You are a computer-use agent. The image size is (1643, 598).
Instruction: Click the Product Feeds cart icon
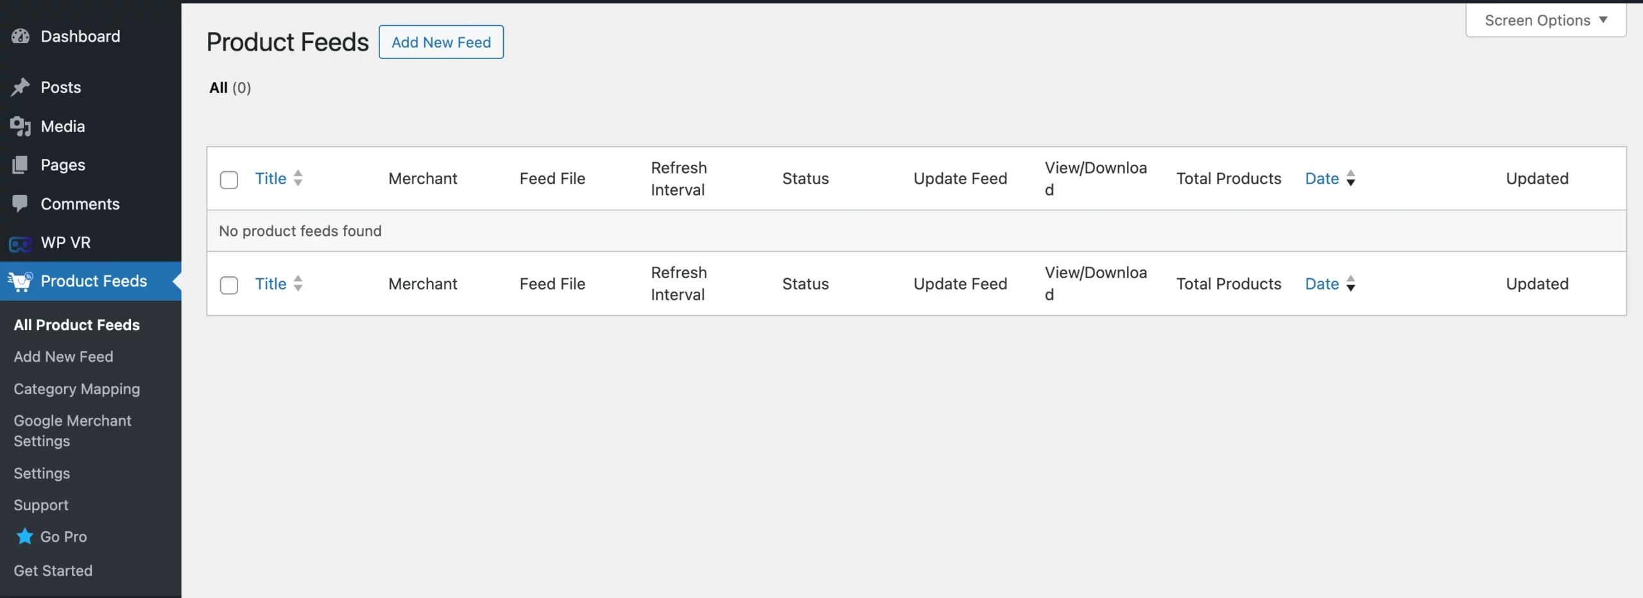tap(21, 281)
